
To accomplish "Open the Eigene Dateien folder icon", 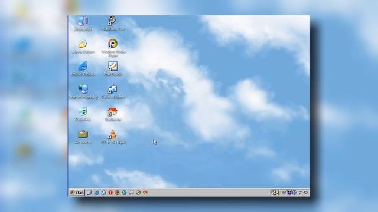I will [83, 46].
